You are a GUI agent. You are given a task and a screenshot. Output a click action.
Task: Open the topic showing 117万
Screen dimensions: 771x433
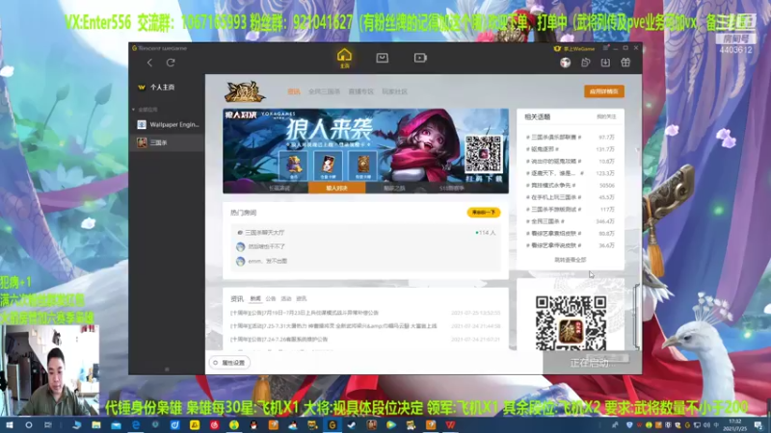click(571, 209)
